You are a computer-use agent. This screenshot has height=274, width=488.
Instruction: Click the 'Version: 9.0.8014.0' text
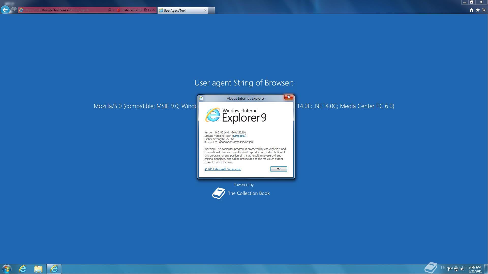[x=217, y=132]
